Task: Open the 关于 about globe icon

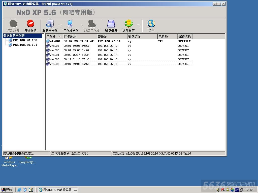Action: click(x=151, y=24)
